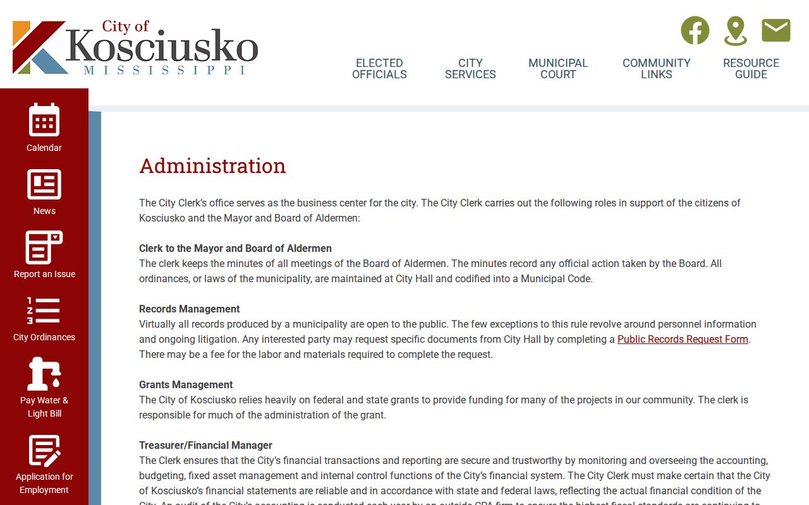Click the 'Clerk to the Mayor and Board of Aldermen' heading
The height and width of the screenshot is (505, 809).
(x=235, y=248)
